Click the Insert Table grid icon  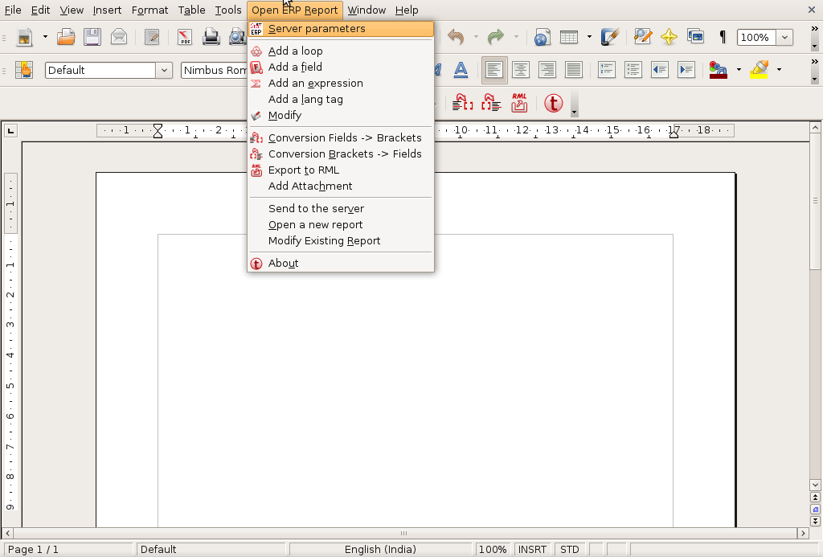(x=569, y=37)
